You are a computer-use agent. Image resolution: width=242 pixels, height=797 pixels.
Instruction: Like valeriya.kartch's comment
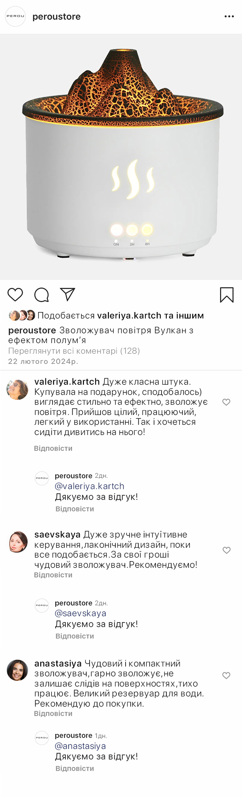click(226, 402)
